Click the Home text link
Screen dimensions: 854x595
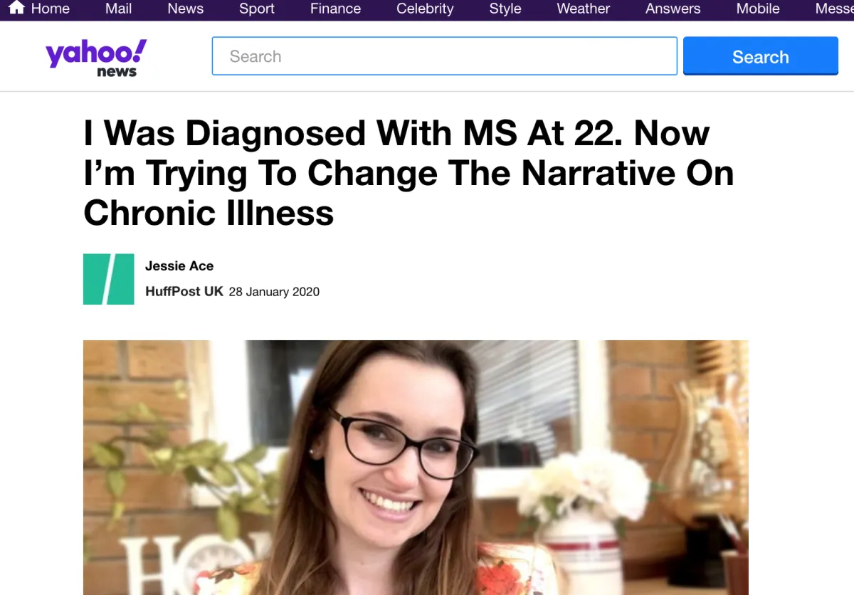(x=51, y=9)
